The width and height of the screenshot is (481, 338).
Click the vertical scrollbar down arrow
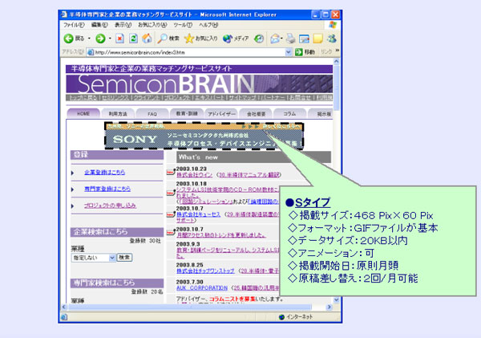click(x=337, y=299)
